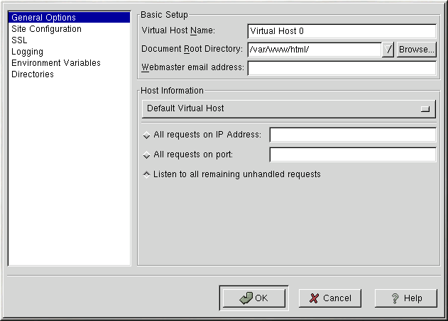The width and height of the screenshot is (448, 321).
Task: Switch to Environment Variables section
Action: click(56, 63)
